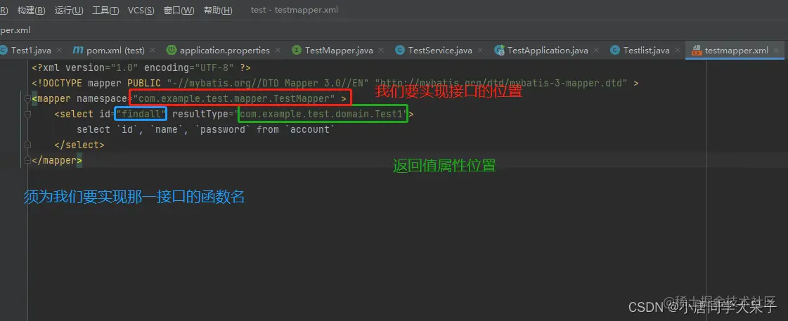Click the <?xml version="1.0" declaration line
Viewport: 788px width, 321px height.
coord(141,67)
